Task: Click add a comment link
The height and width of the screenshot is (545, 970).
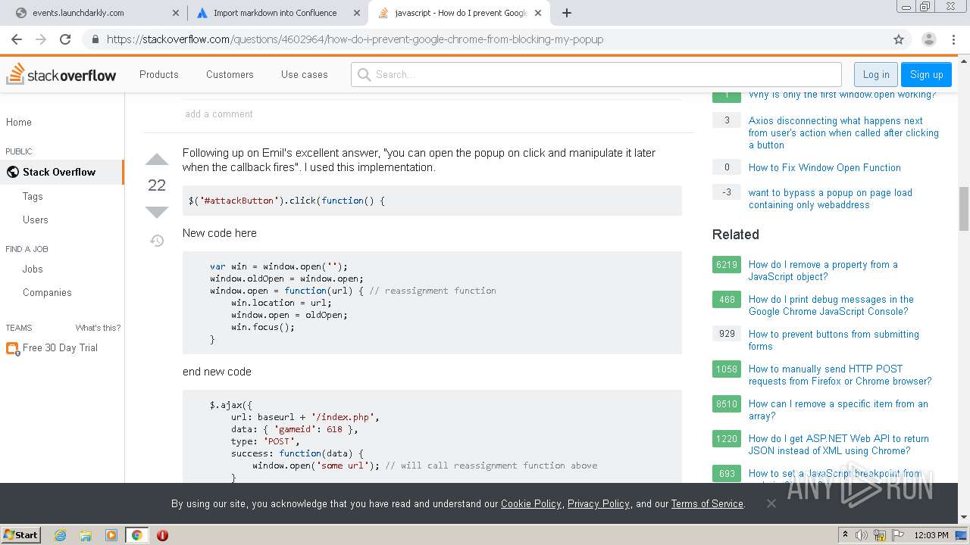Action: 219,114
